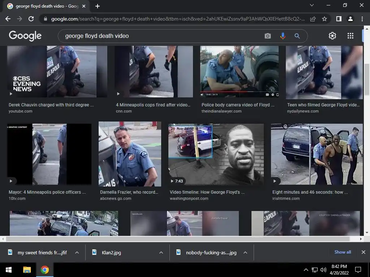Open 'Video timeline: How George Floyd's' result
370x277 pixels.
point(207,192)
